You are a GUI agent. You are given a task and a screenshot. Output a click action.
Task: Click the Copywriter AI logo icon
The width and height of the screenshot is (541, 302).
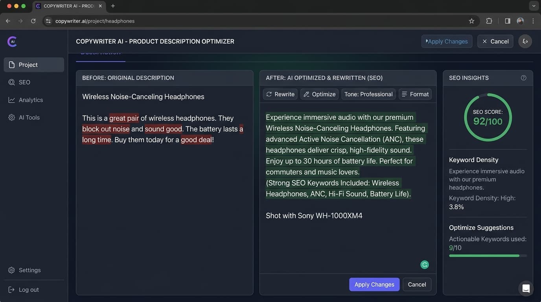(x=12, y=41)
